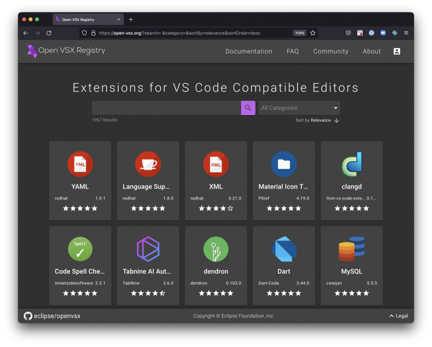Click the Tabnine star rating
Screen dimensions: 432x347
(x=148, y=293)
